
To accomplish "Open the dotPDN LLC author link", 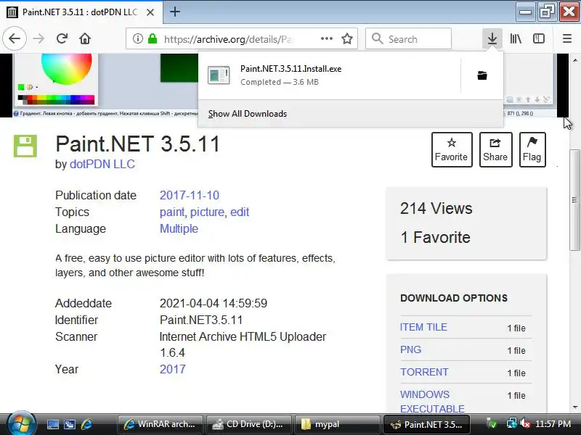I will (102, 164).
